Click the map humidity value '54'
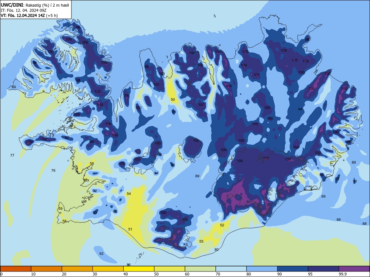Image resolution: width=370 pixels, height=277 pixels. pyautogui.click(x=129, y=194)
